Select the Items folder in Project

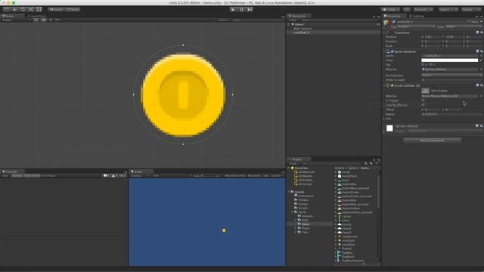coord(306,224)
